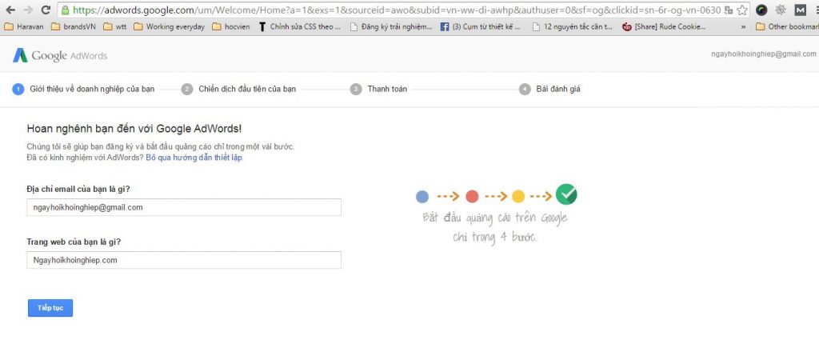This screenshot has height=360, width=819.
Task: Reload the page with the refresh icon
Action: pos(46,10)
